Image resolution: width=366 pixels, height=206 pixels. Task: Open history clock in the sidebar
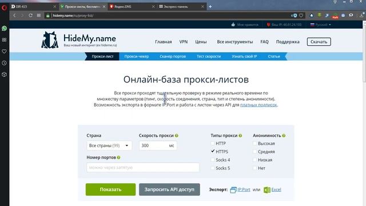click(x=4, y=63)
